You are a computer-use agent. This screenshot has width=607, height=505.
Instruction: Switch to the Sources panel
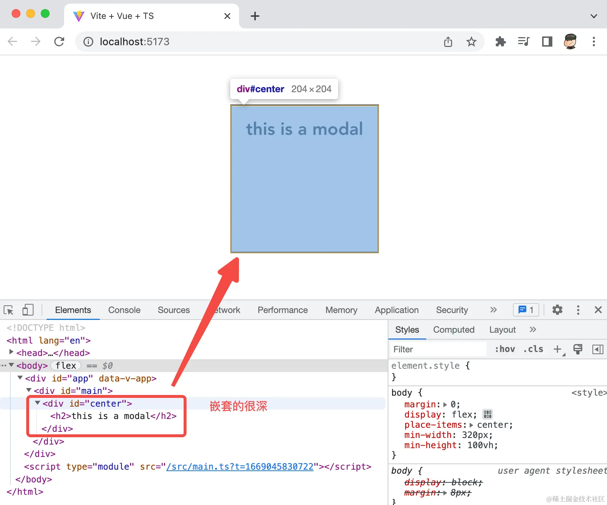coord(174,310)
